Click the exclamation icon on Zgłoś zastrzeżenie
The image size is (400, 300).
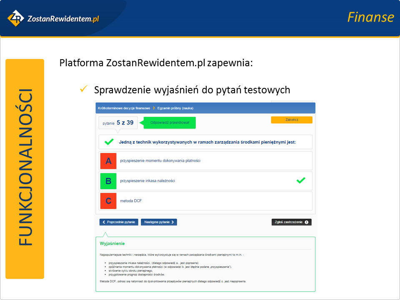point(307,222)
